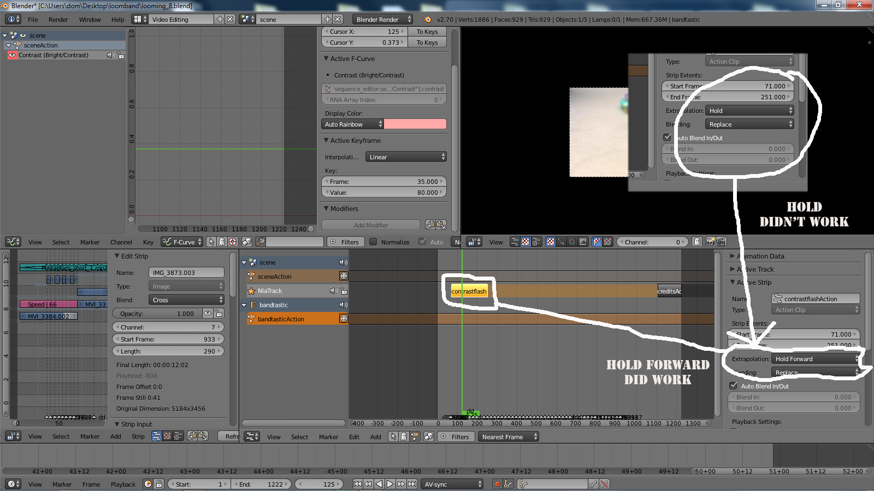Toggle the frame range lock icon in timeline
The height and width of the screenshot is (491, 874).
tap(159, 484)
